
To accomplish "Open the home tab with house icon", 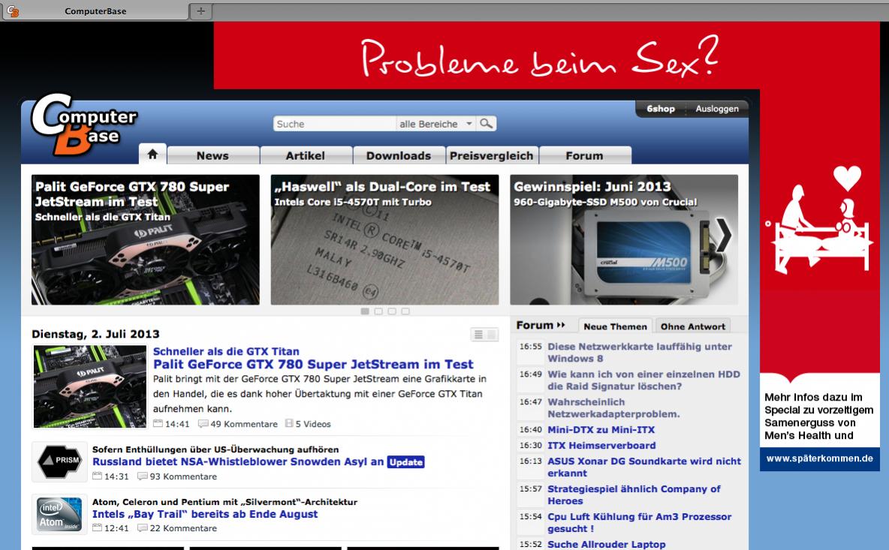I will click(x=152, y=154).
